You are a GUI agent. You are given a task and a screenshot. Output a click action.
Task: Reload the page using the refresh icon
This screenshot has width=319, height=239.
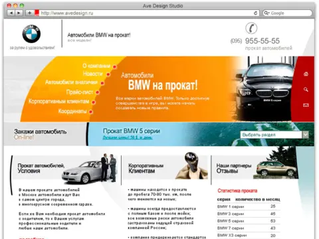(255, 13)
